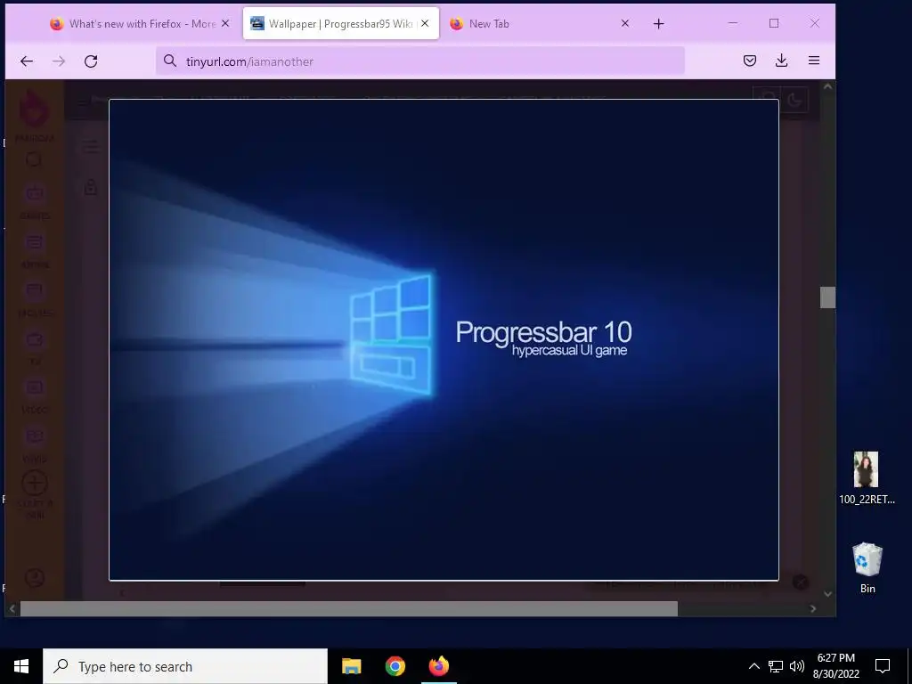Viewport: 912px width, 684px height.
Task: Select the Wallpaper | Progressbar95 Wiki tab
Action: coord(341,24)
